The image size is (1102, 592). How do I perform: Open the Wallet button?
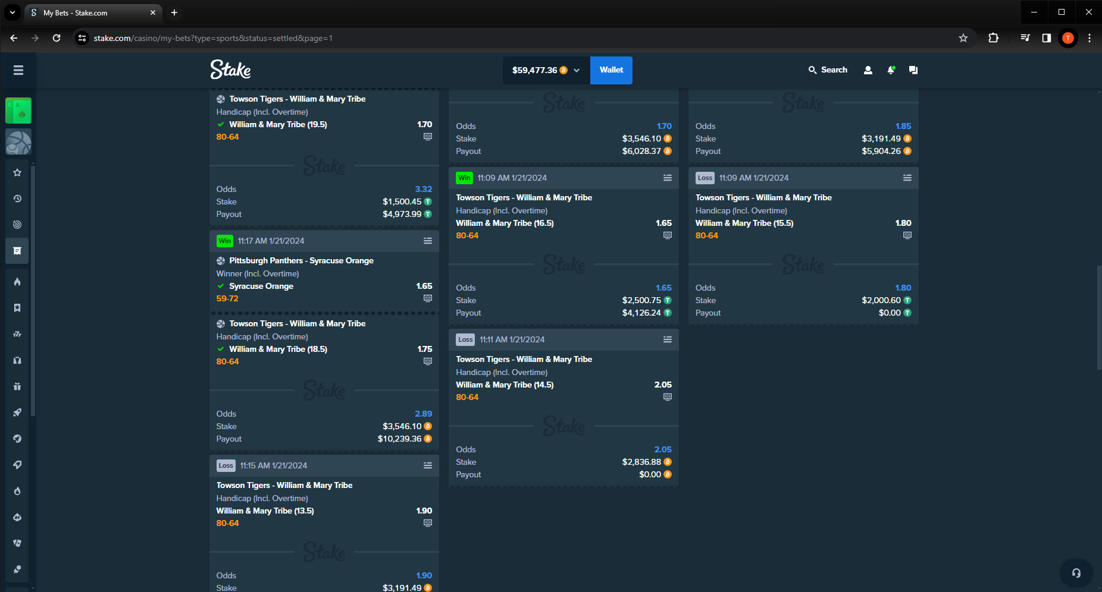coord(611,70)
